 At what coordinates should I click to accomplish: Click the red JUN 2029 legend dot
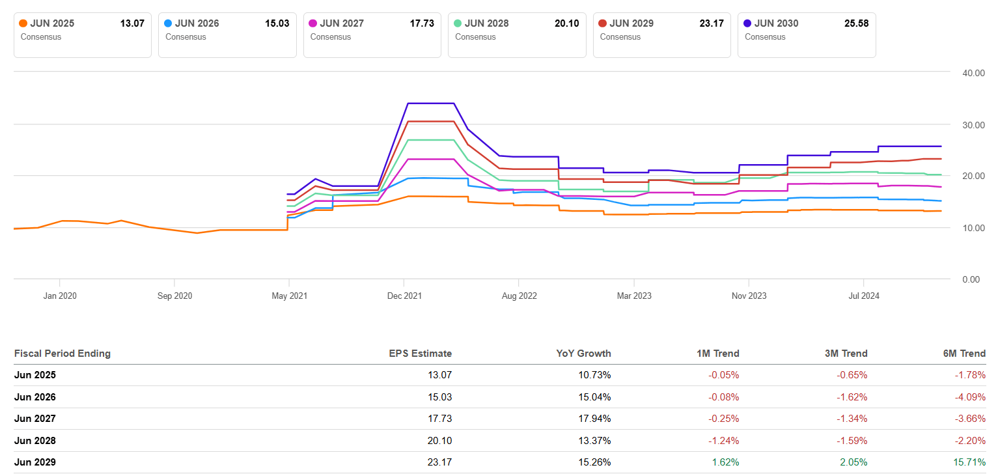coord(603,23)
